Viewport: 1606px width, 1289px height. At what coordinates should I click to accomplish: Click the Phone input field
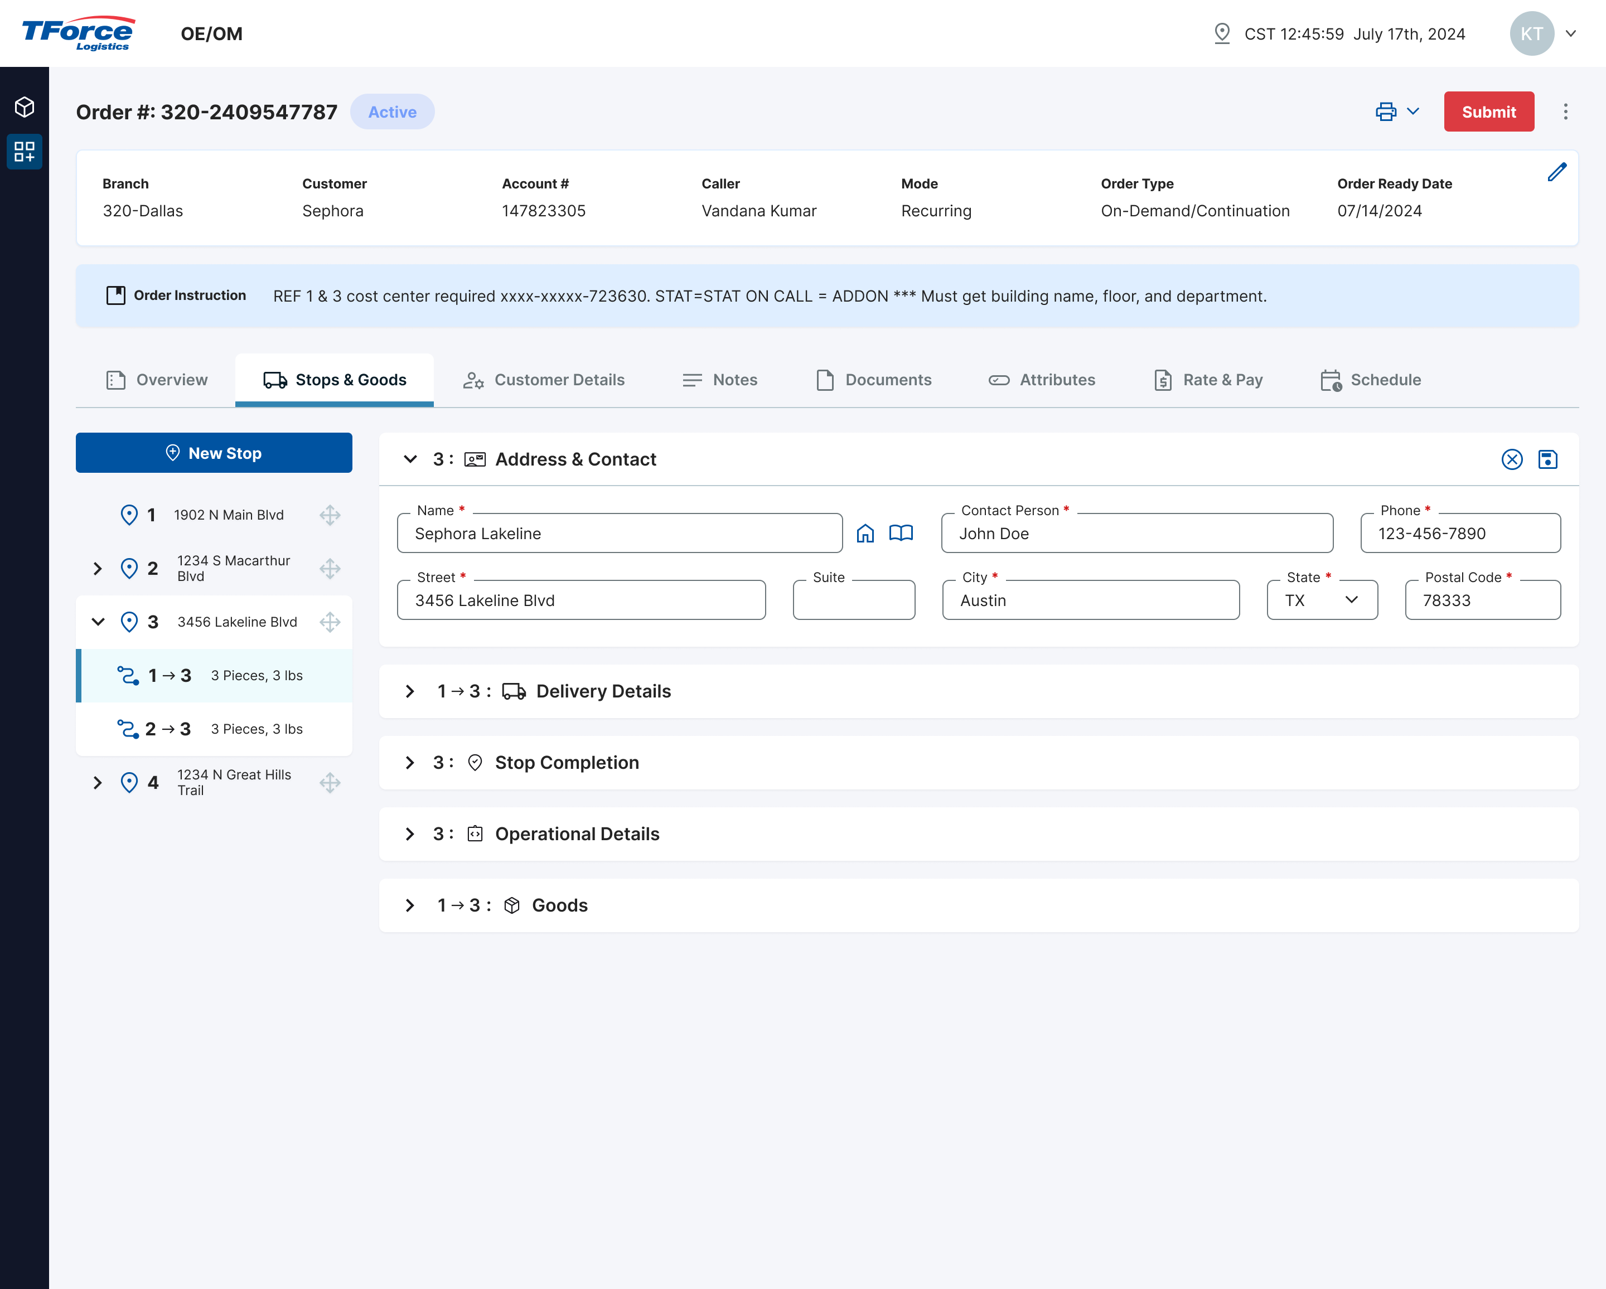coord(1460,533)
